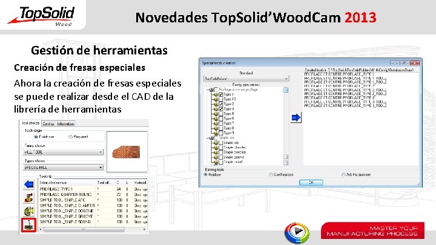Open the Types choice SPECIAL MILL dropdown

tap(63, 167)
